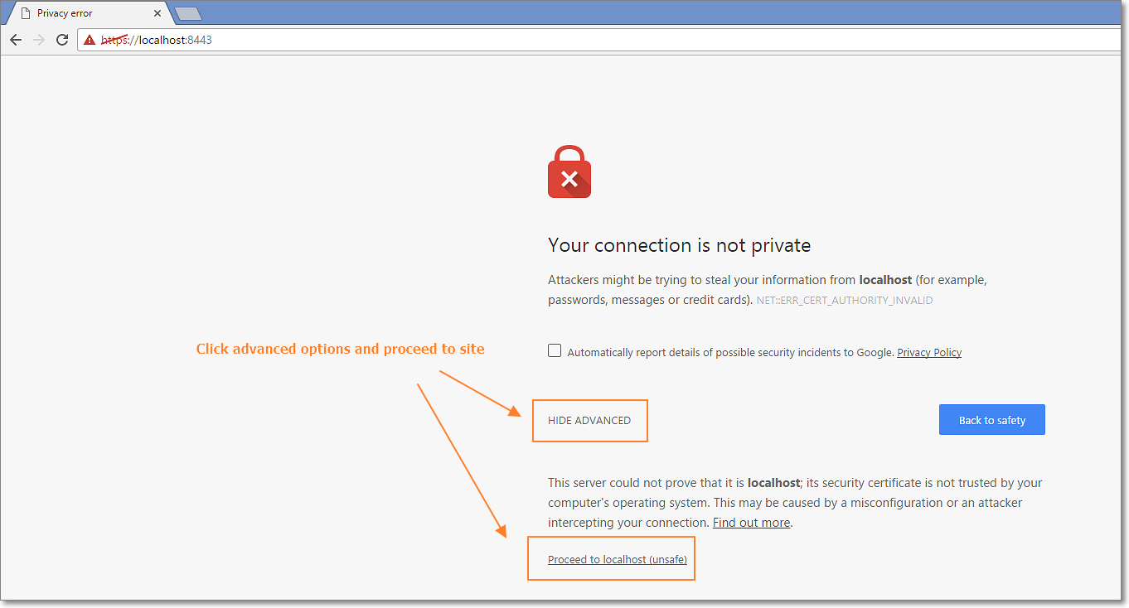Open the Privacy Policy link
This screenshot has width=1129, height=608.
[x=929, y=352]
